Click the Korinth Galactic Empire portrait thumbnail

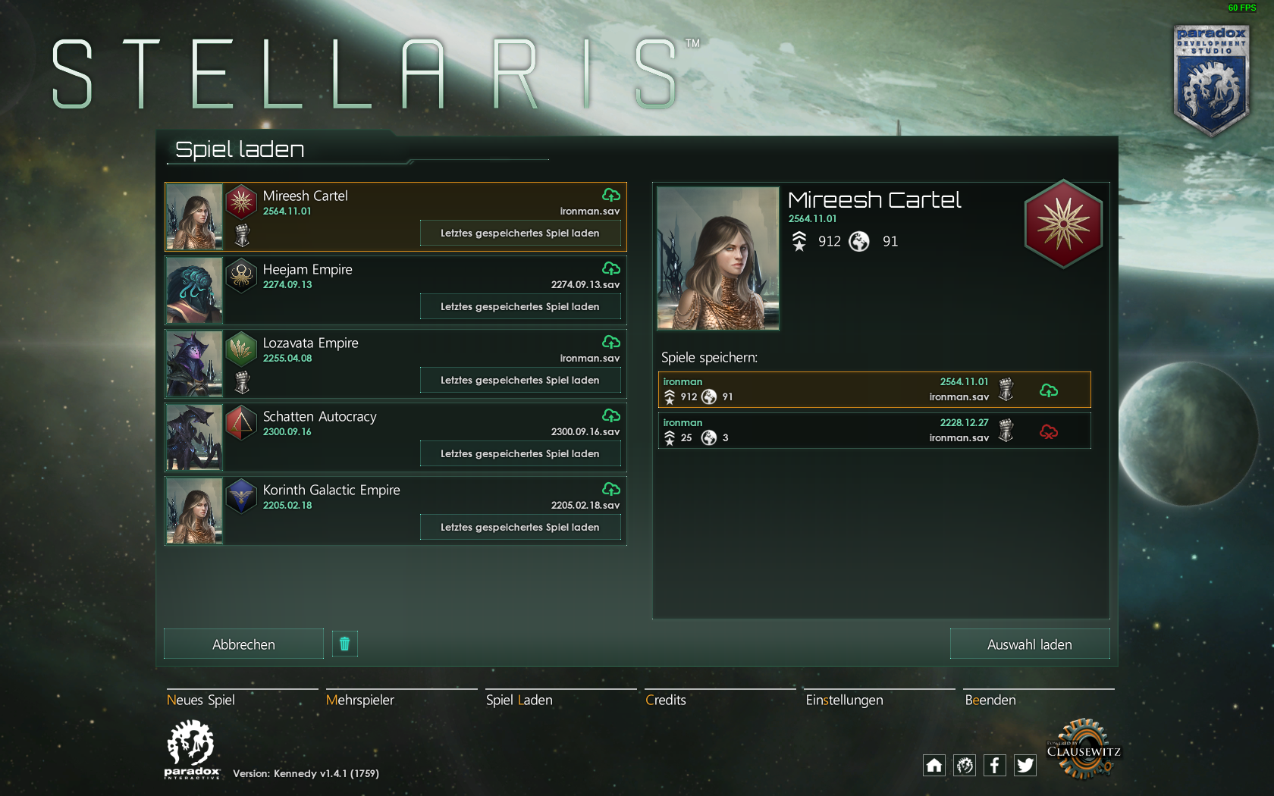click(x=195, y=511)
